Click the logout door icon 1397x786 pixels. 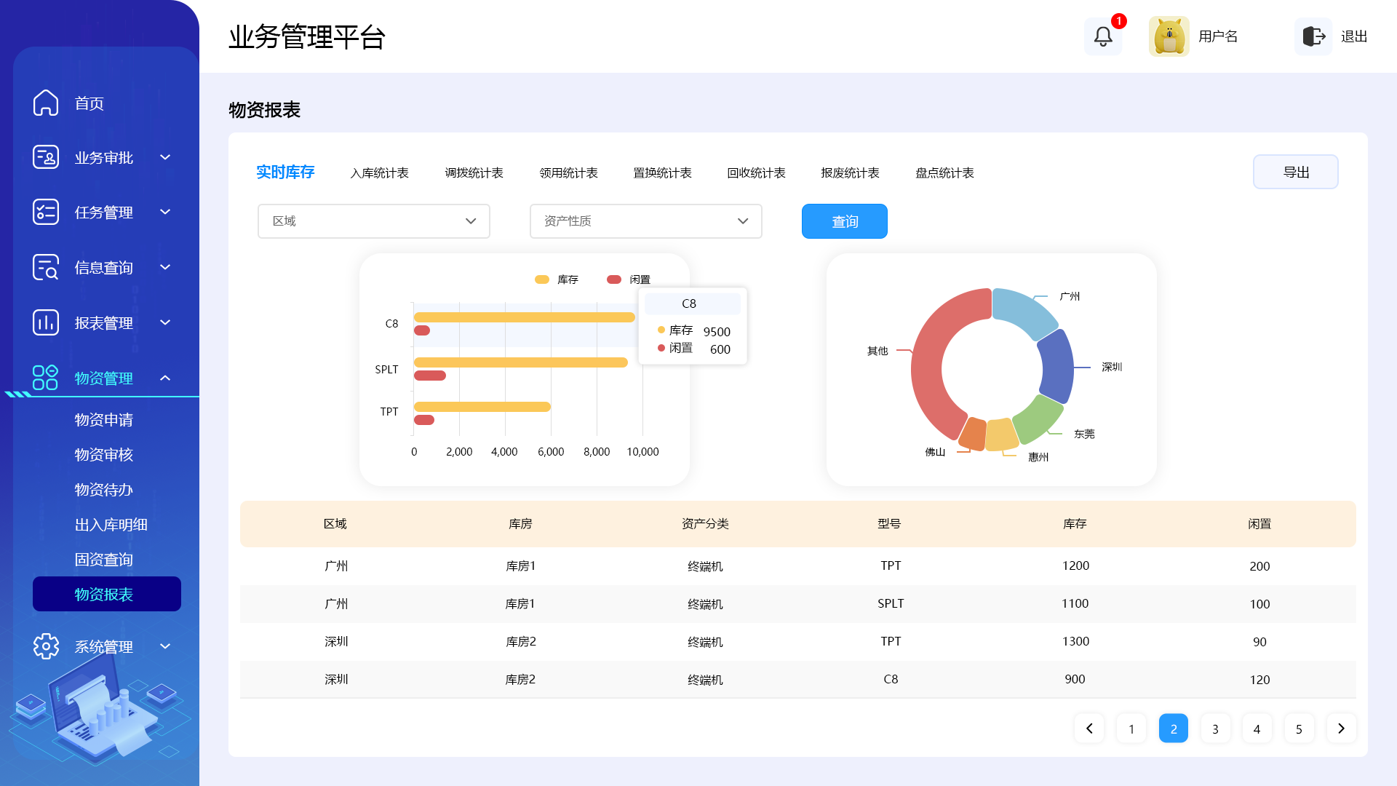[1313, 36]
